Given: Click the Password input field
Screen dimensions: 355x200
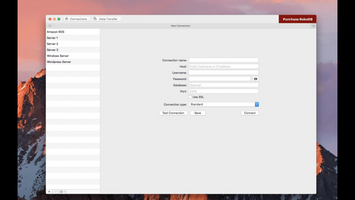Looking at the screenshot, I should [220, 79].
